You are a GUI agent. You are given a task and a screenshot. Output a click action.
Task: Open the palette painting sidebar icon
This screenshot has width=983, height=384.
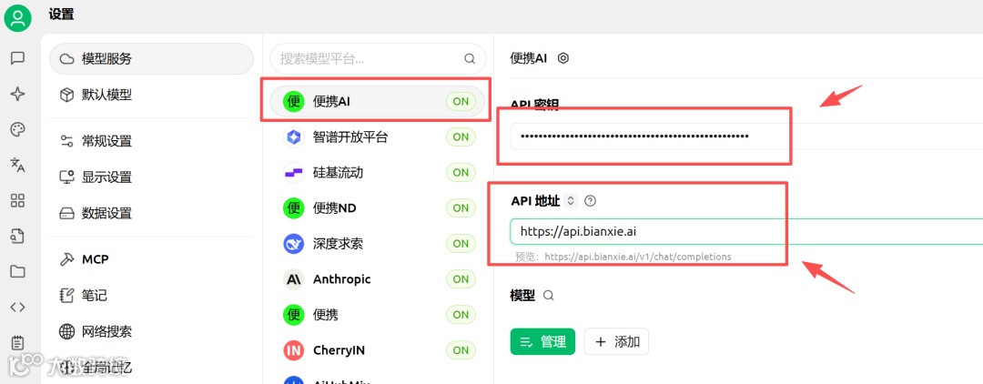coord(17,130)
